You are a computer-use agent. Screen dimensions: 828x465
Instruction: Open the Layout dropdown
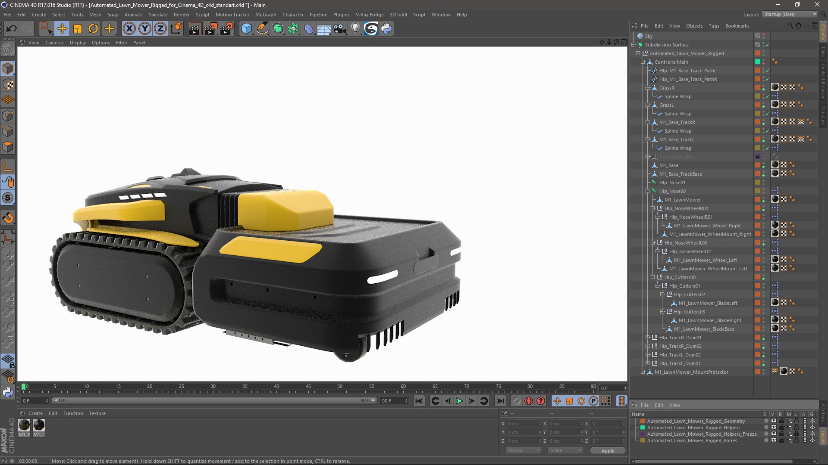tap(790, 14)
